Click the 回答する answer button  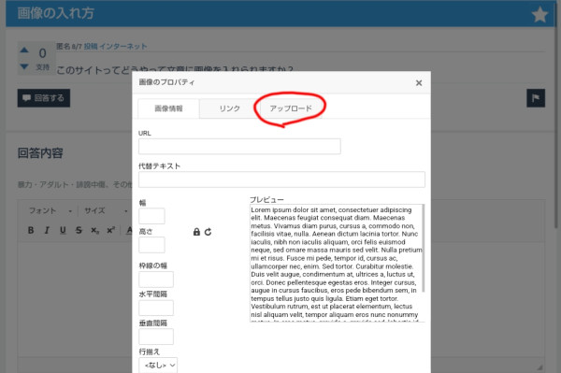(44, 98)
